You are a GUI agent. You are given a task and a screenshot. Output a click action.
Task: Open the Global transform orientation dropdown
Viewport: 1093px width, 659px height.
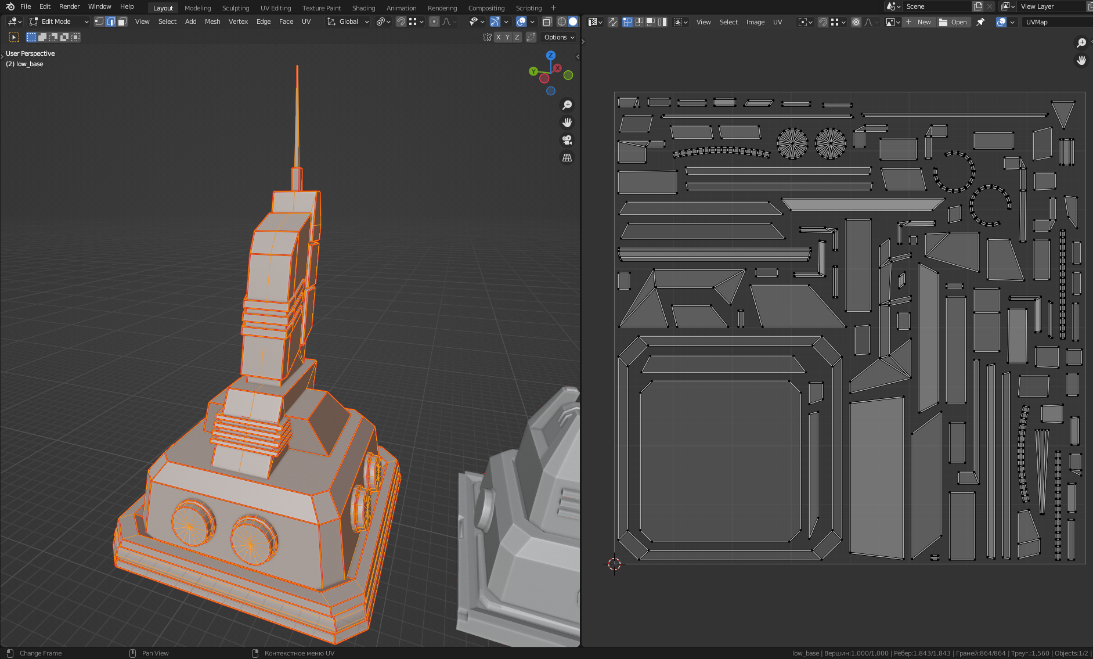click(x=348, y=21)
